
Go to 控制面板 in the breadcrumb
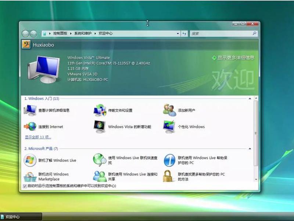pos(60,33)
